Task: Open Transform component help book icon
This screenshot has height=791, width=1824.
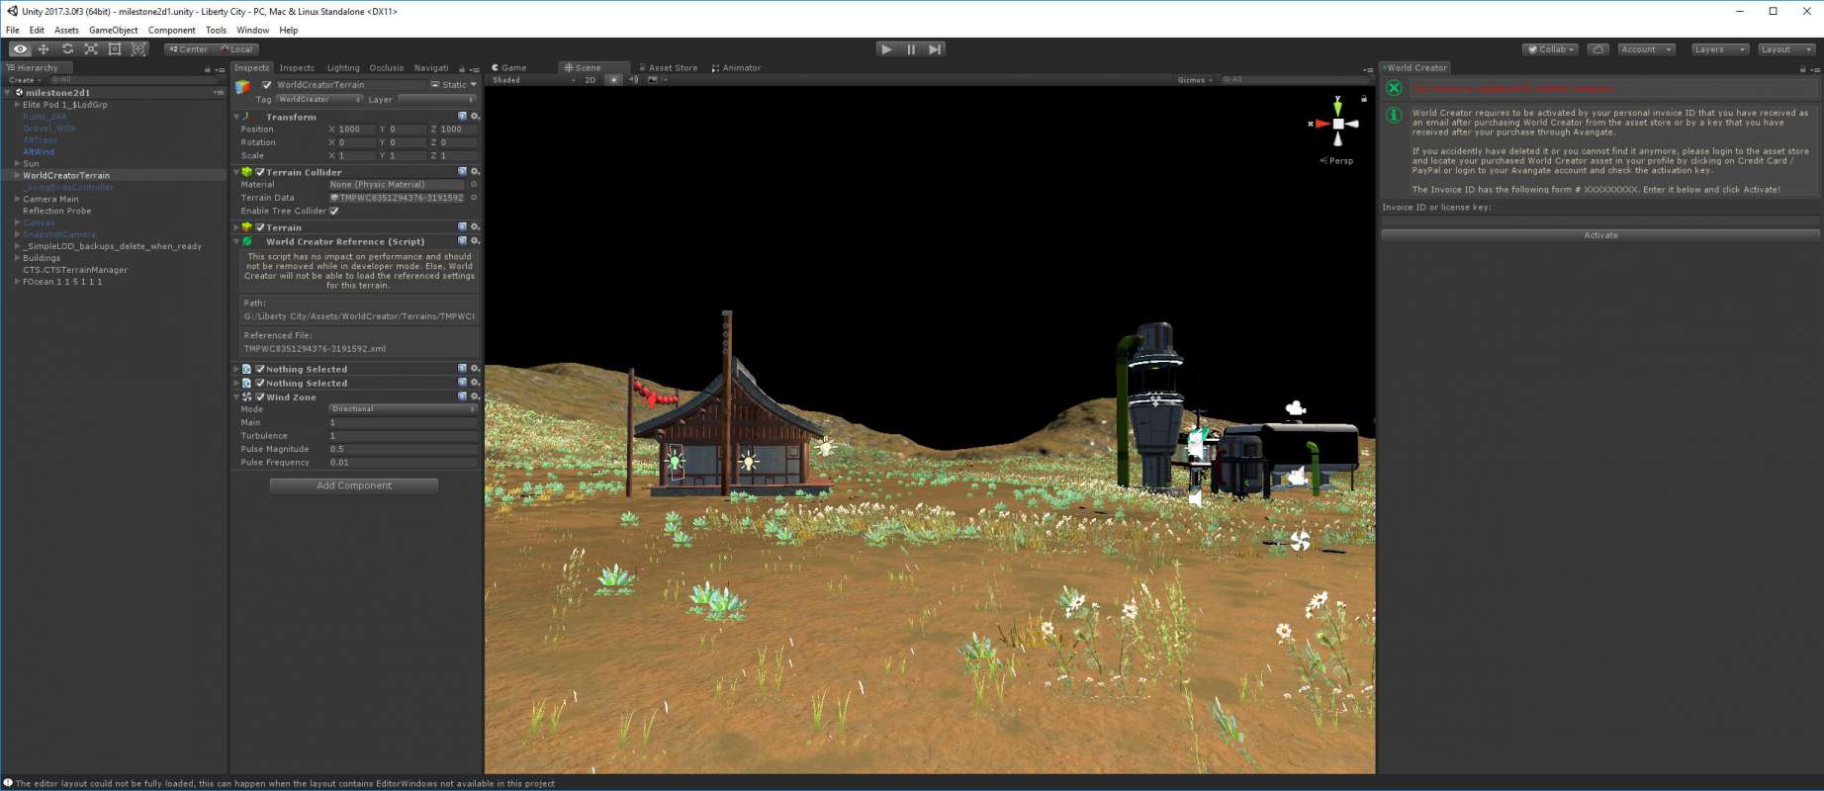Action: (462, 116)
